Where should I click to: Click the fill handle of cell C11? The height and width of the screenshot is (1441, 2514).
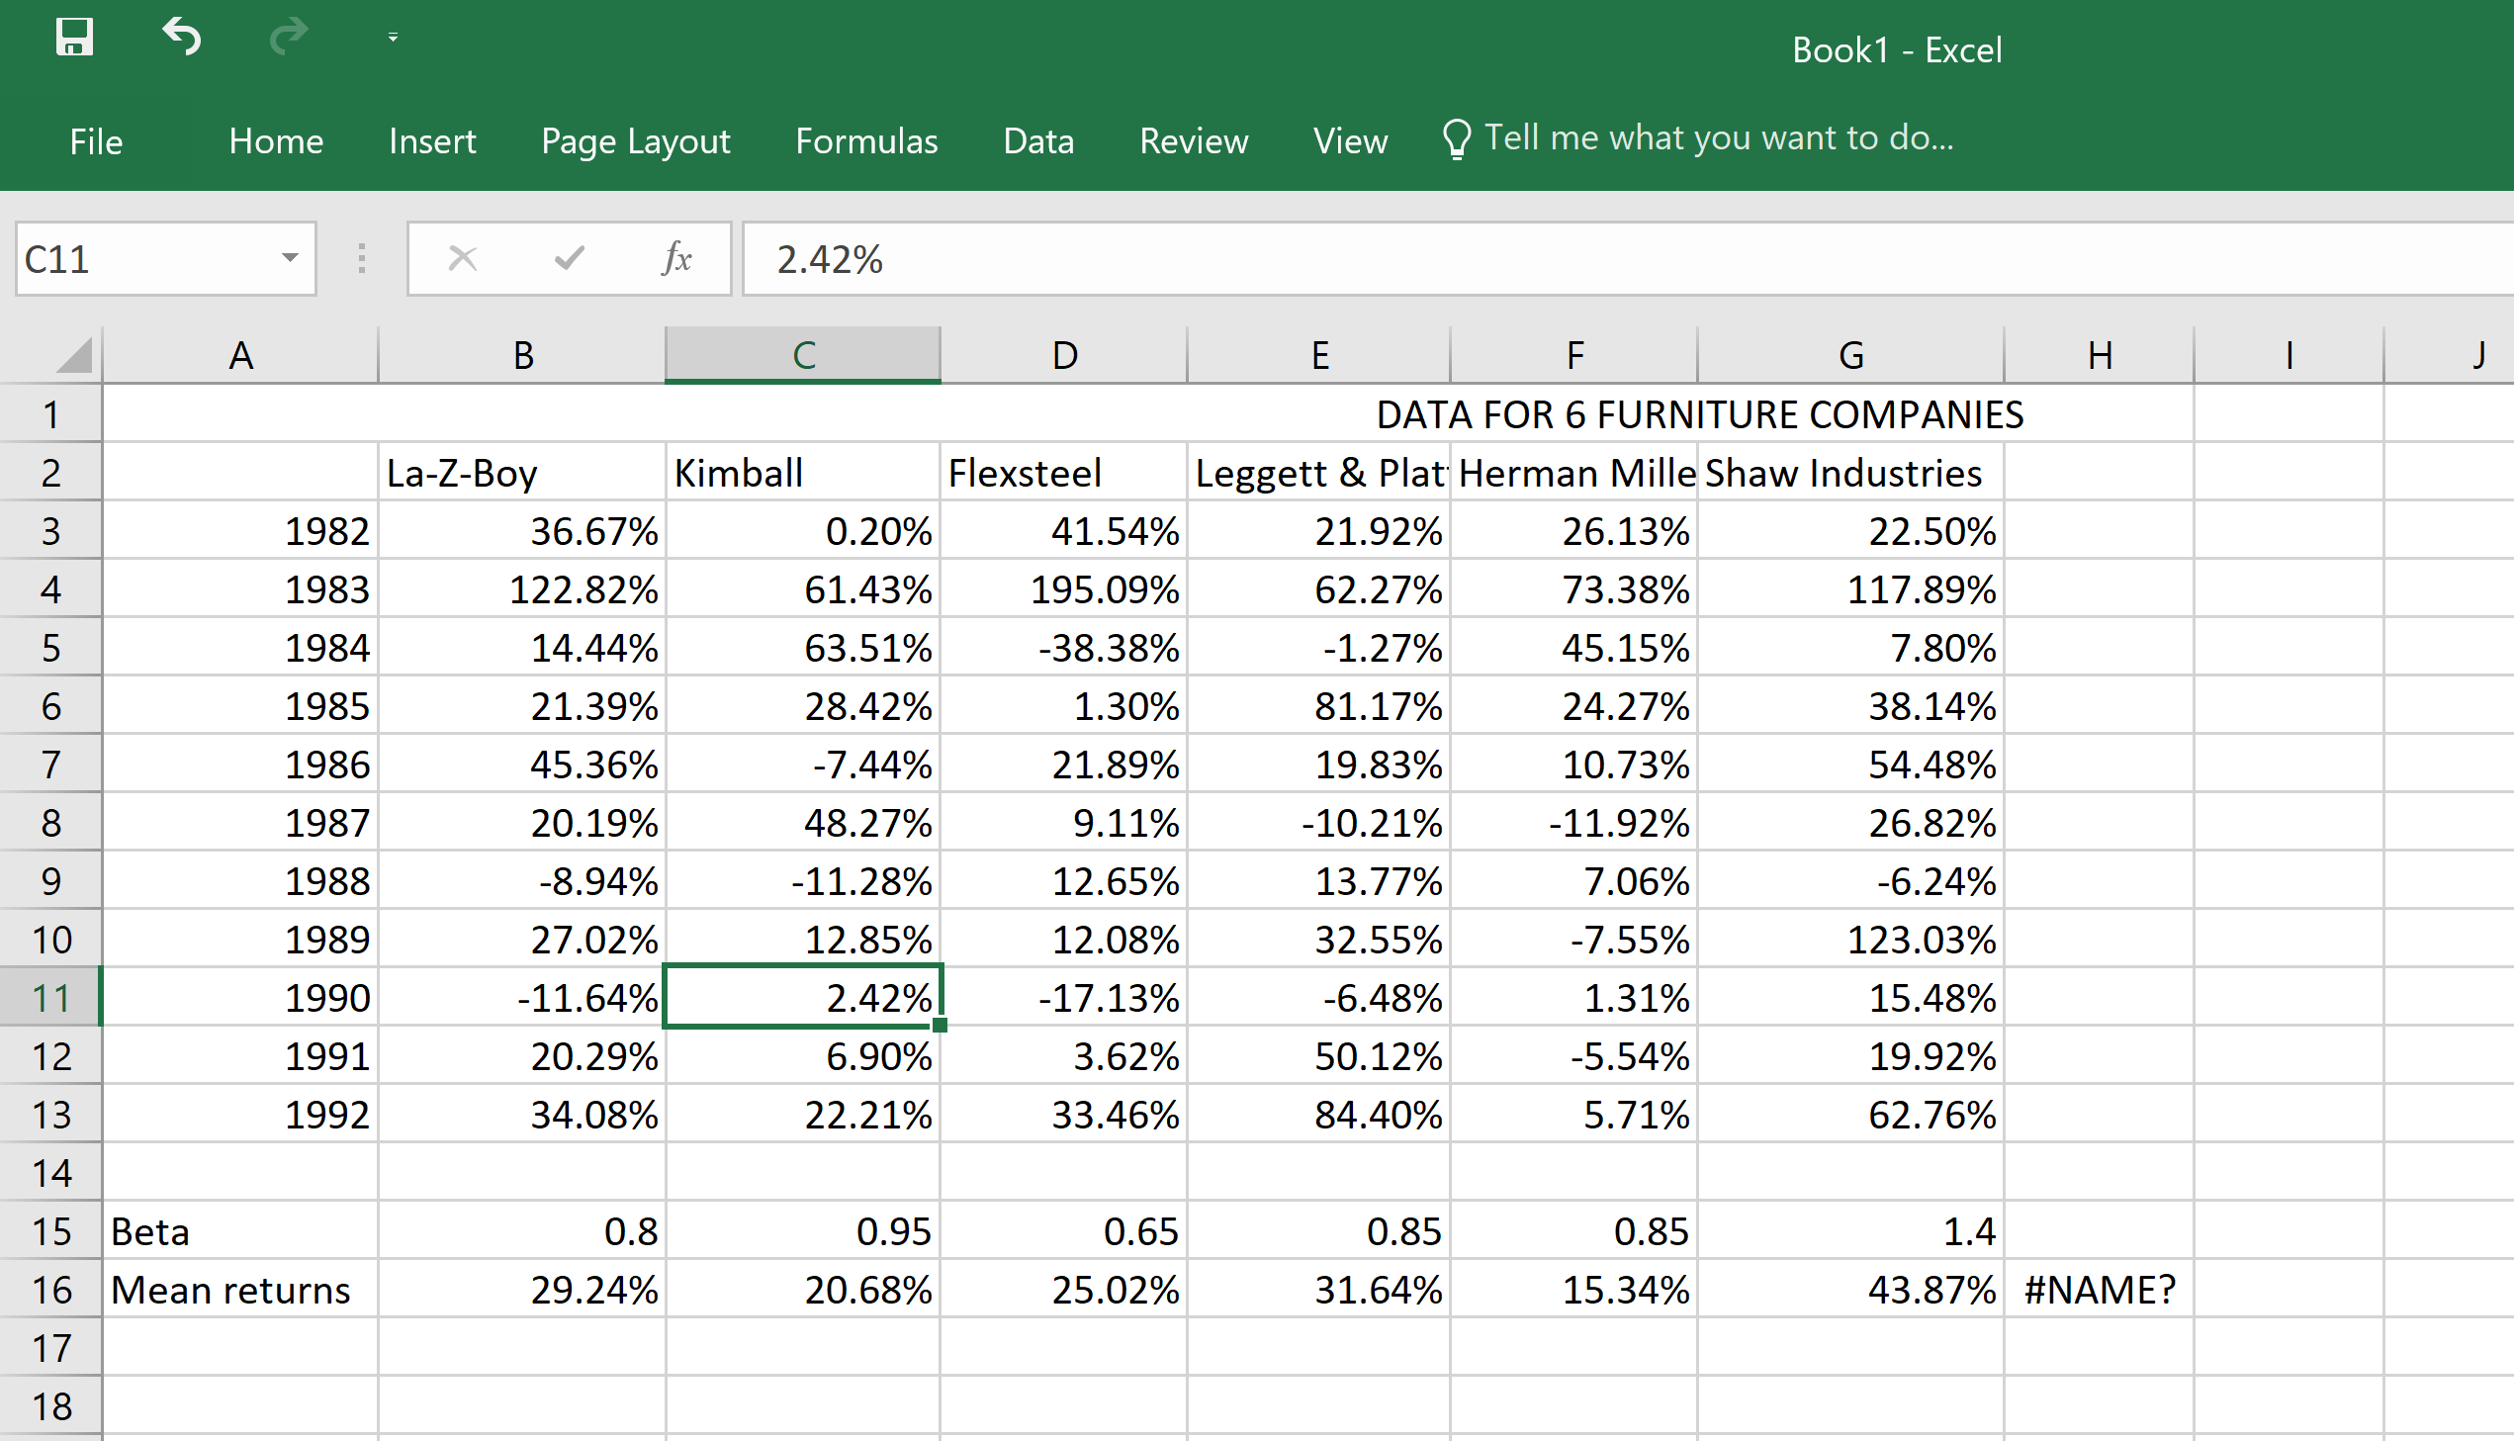pos(940,1026)
